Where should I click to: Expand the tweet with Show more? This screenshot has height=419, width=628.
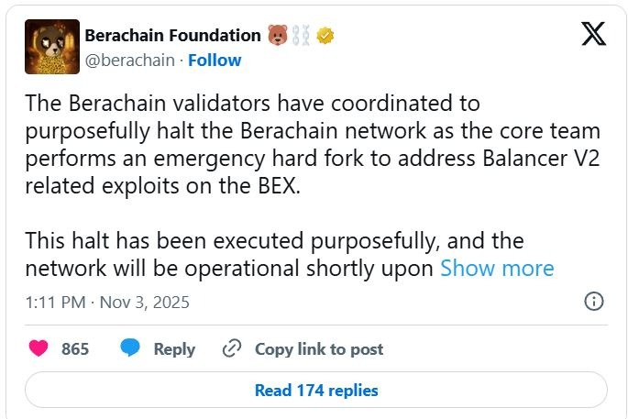coord(497,269)
